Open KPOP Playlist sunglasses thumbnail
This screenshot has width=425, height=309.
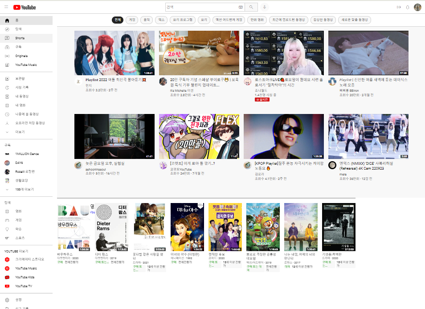pos(283,136)
